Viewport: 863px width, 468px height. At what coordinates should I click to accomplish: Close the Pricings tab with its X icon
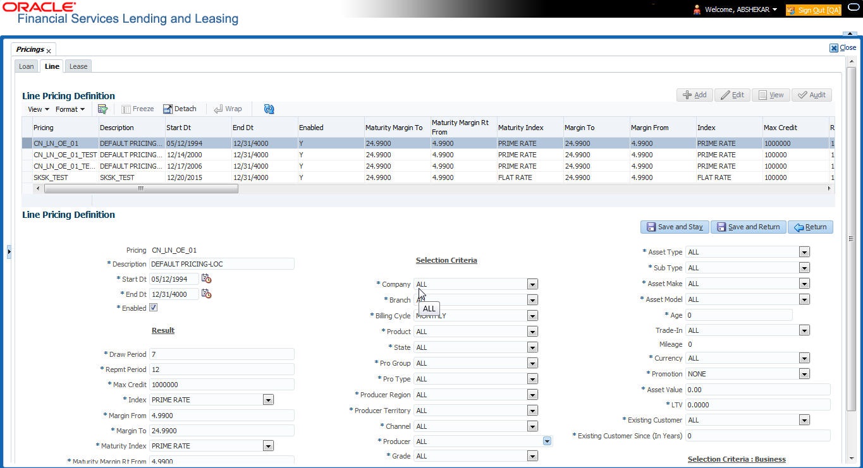pos(49,51)
